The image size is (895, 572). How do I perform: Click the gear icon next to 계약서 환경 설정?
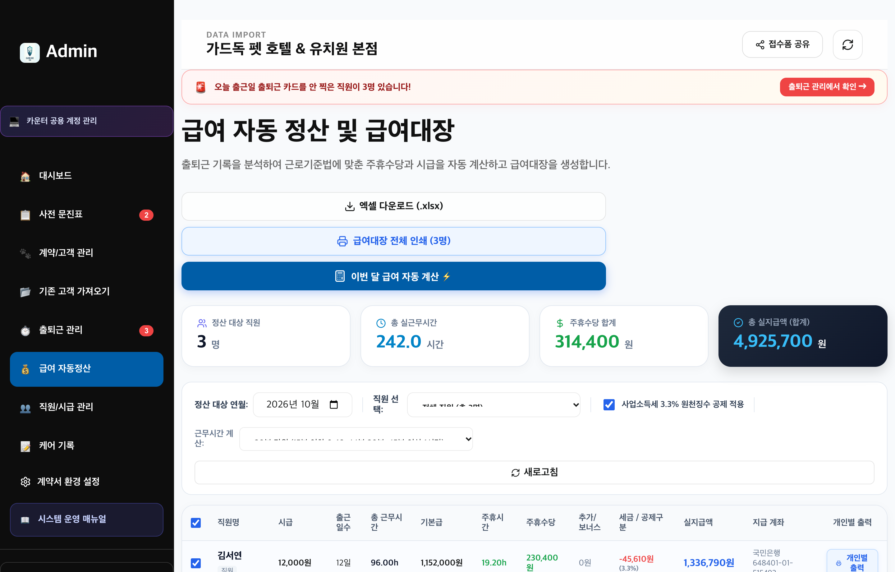pyautogui.click(x=25, y=482)
